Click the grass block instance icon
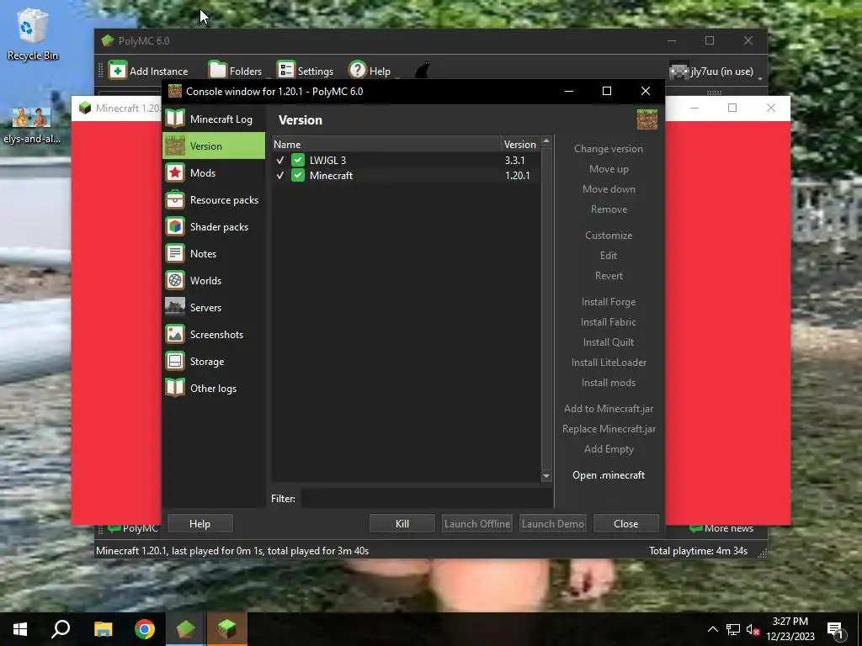 pyautogui.click(x=647, y=119)
